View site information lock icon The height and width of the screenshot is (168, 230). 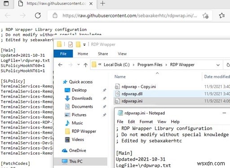pyautogui.click(x=55, y=15)
